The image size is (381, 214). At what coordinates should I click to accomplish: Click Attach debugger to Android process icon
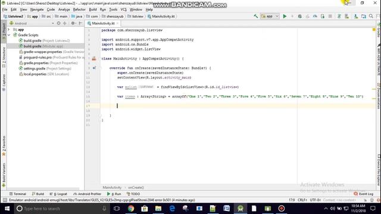point(323,16)
